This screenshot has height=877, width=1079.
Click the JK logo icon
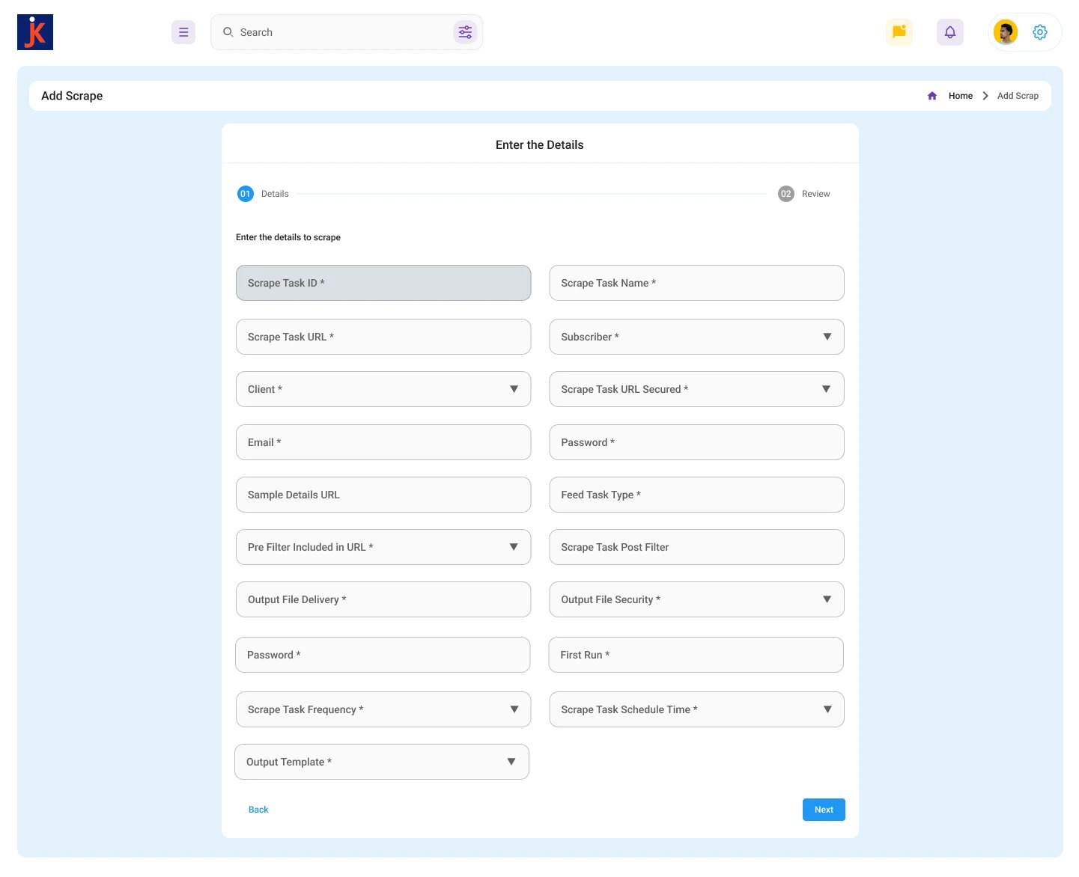pyautogui.click(x=35, y=32)
